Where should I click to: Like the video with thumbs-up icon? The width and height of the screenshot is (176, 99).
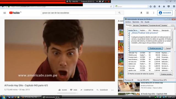[59, 90]
